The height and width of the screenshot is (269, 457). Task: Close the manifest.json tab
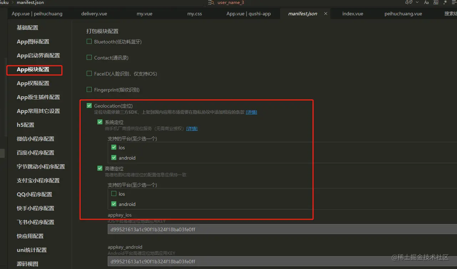[326, 14]
